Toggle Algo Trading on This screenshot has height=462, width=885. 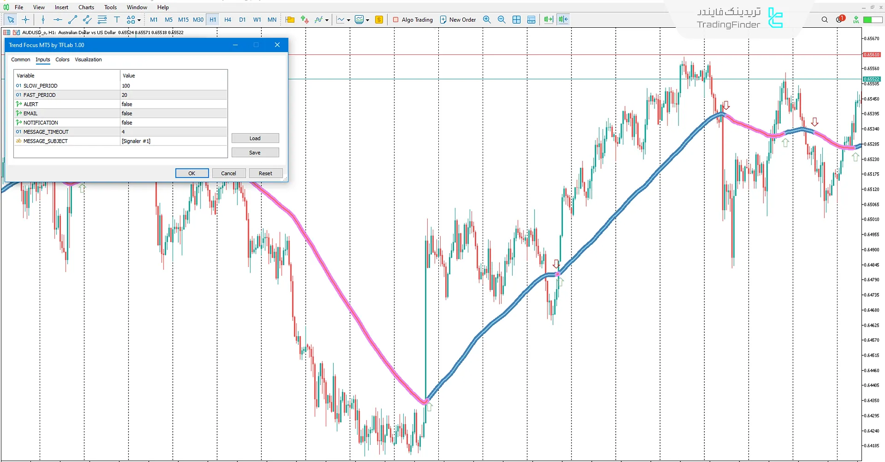413,19
